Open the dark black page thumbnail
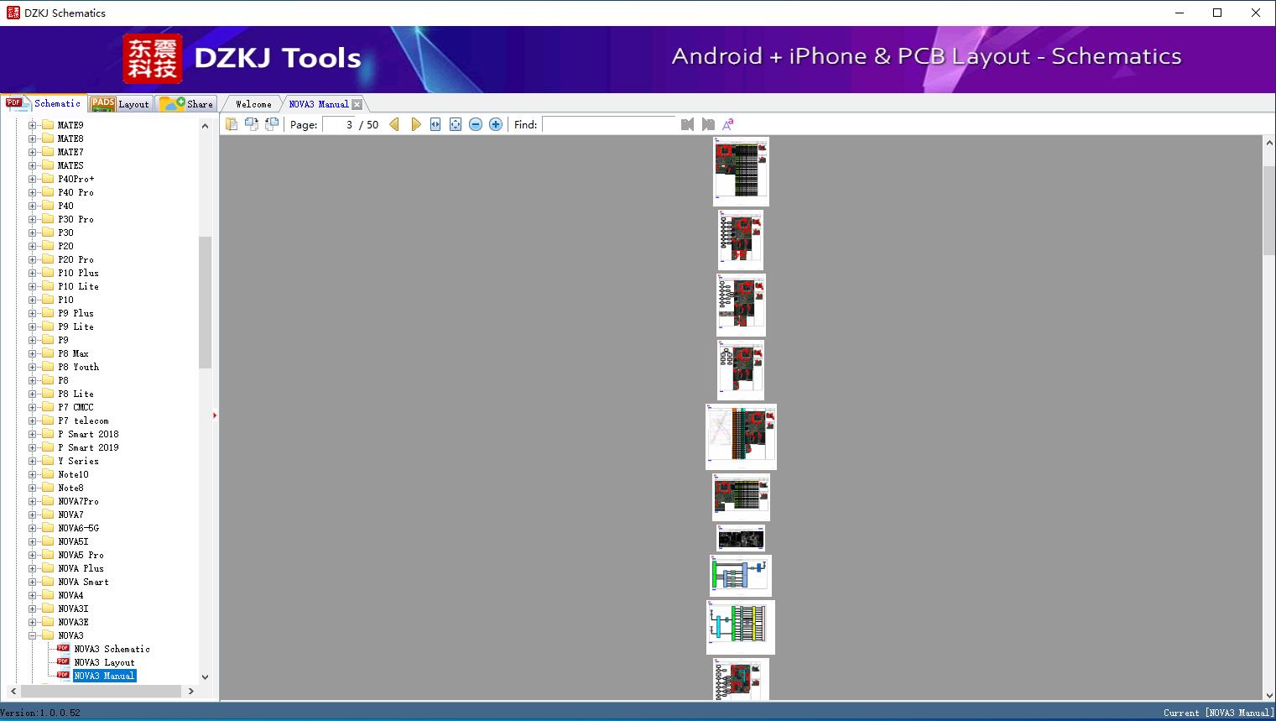This screenshot has height=721, width=1276. pyautogui.click(x=741, y=538)
